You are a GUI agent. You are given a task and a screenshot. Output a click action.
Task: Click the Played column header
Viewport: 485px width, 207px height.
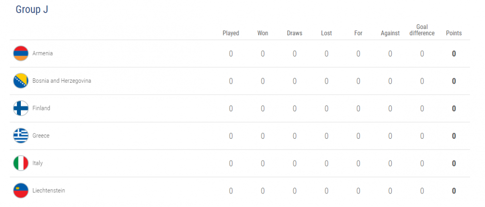coord(231,33)
